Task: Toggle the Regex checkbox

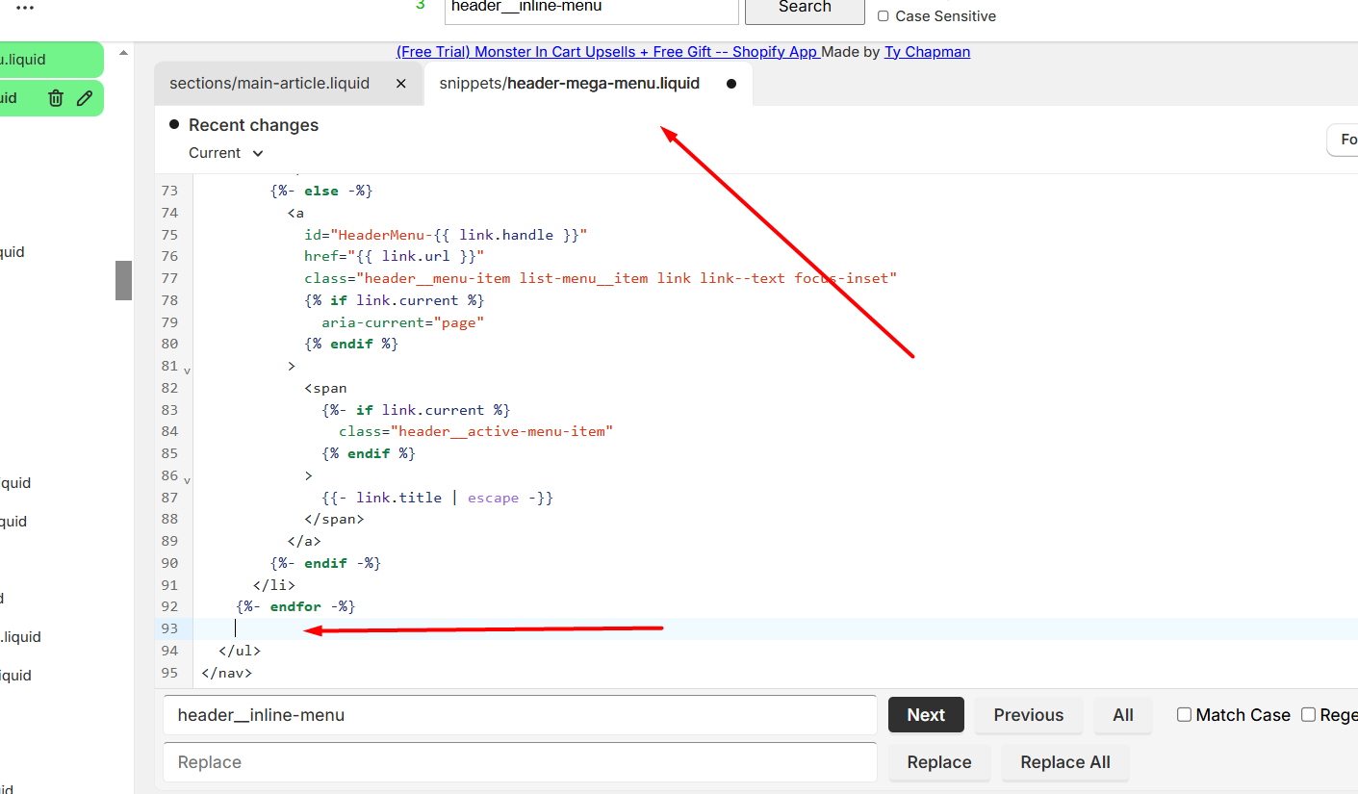Action: coord(1308,714)
